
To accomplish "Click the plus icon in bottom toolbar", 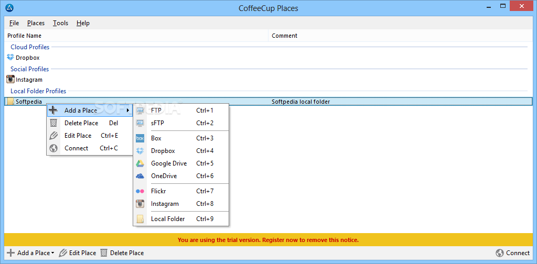I will (11, 252).
